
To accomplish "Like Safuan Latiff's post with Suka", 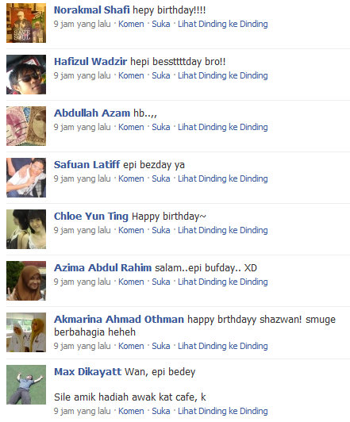I will click(161, 178).
